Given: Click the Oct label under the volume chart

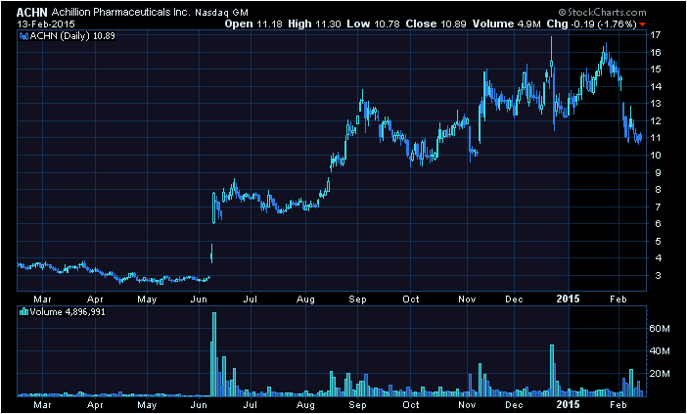Looking at the screenshot, I should click(411, 405).
